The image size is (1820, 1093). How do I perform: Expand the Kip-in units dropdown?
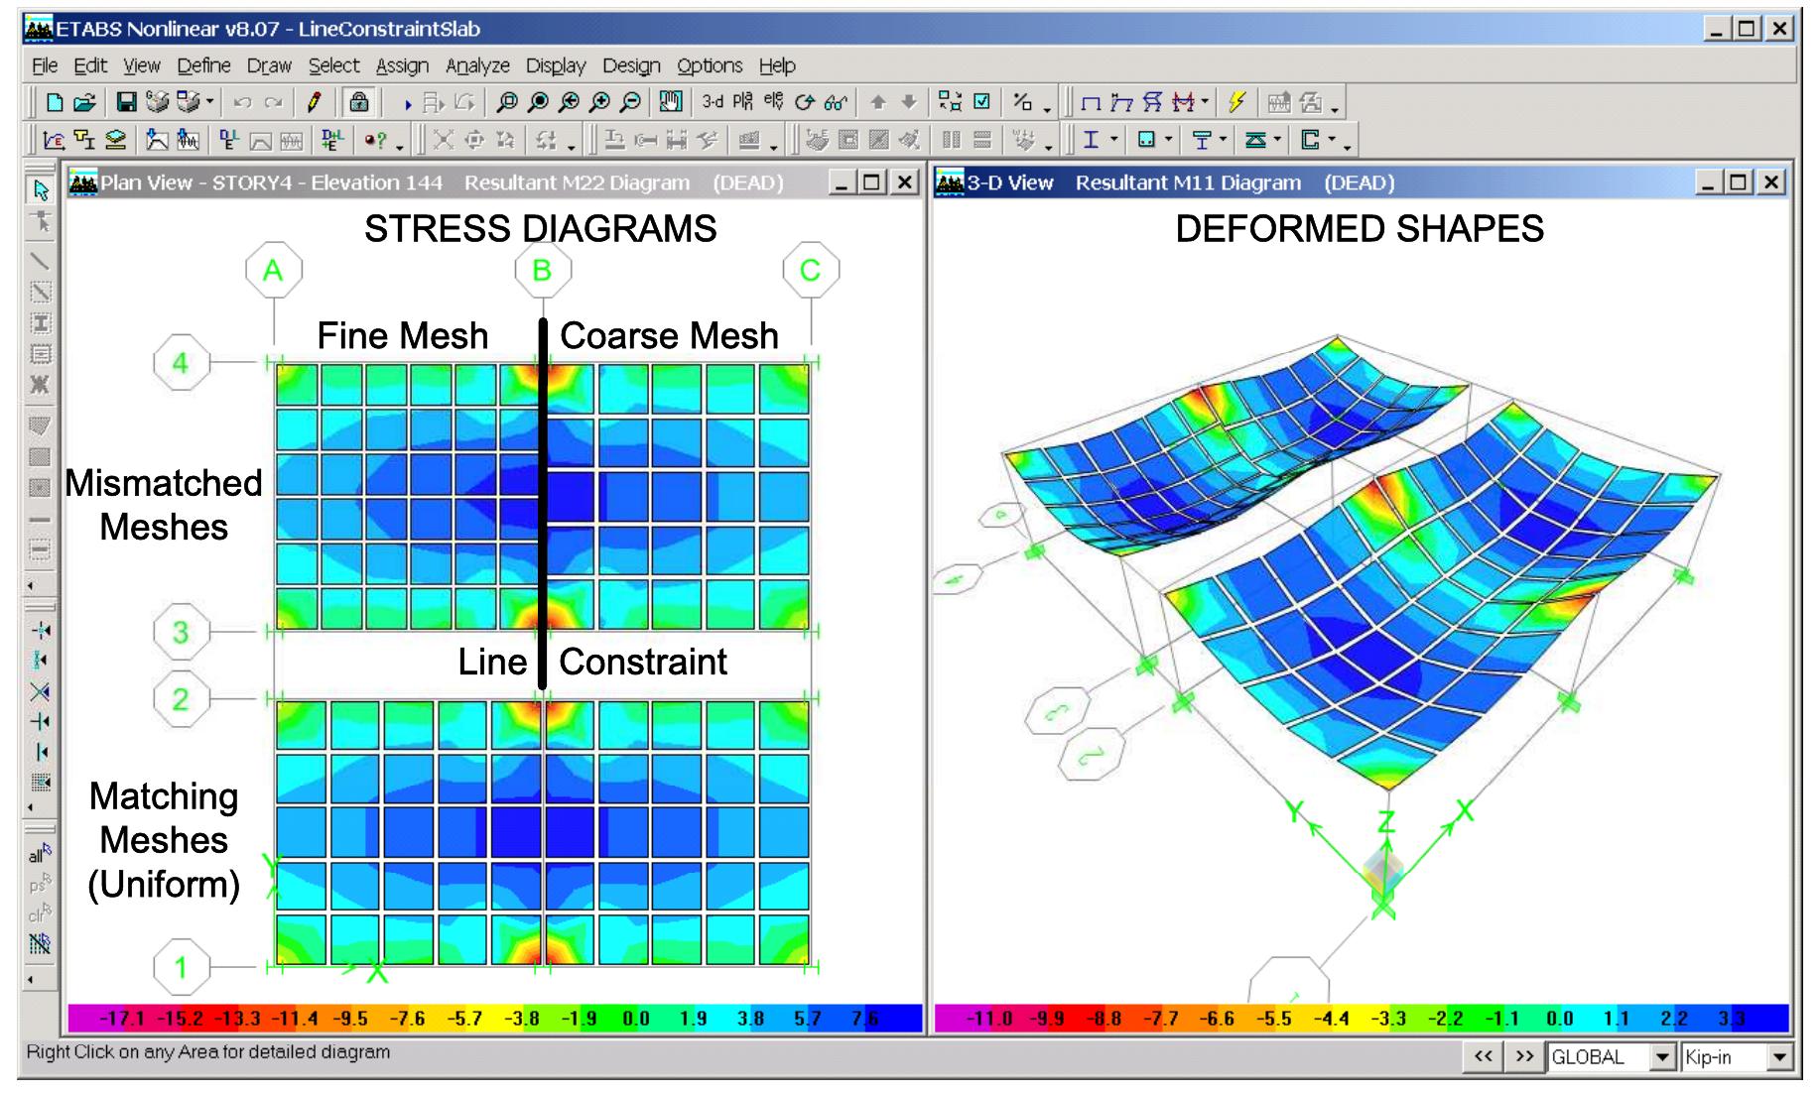[x=1779, y=1058]
